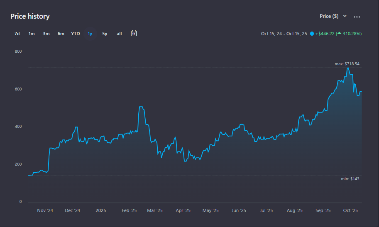Click the 2025 x-axis year label

point(101,210)
